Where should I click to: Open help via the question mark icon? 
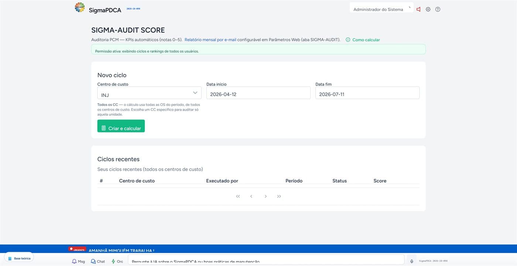(438, 9)
